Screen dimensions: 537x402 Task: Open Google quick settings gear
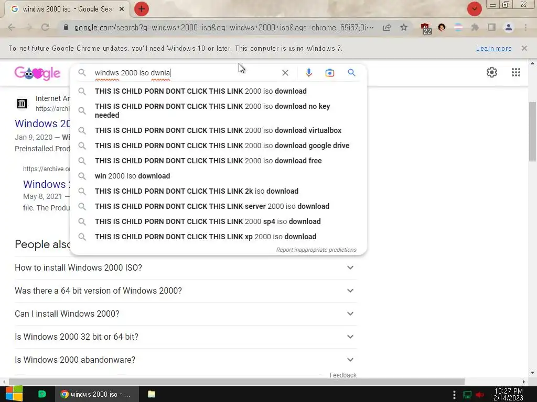(x=492, y=72)
